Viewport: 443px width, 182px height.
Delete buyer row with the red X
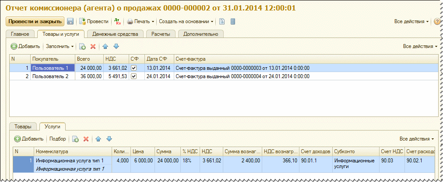(93, 47)
